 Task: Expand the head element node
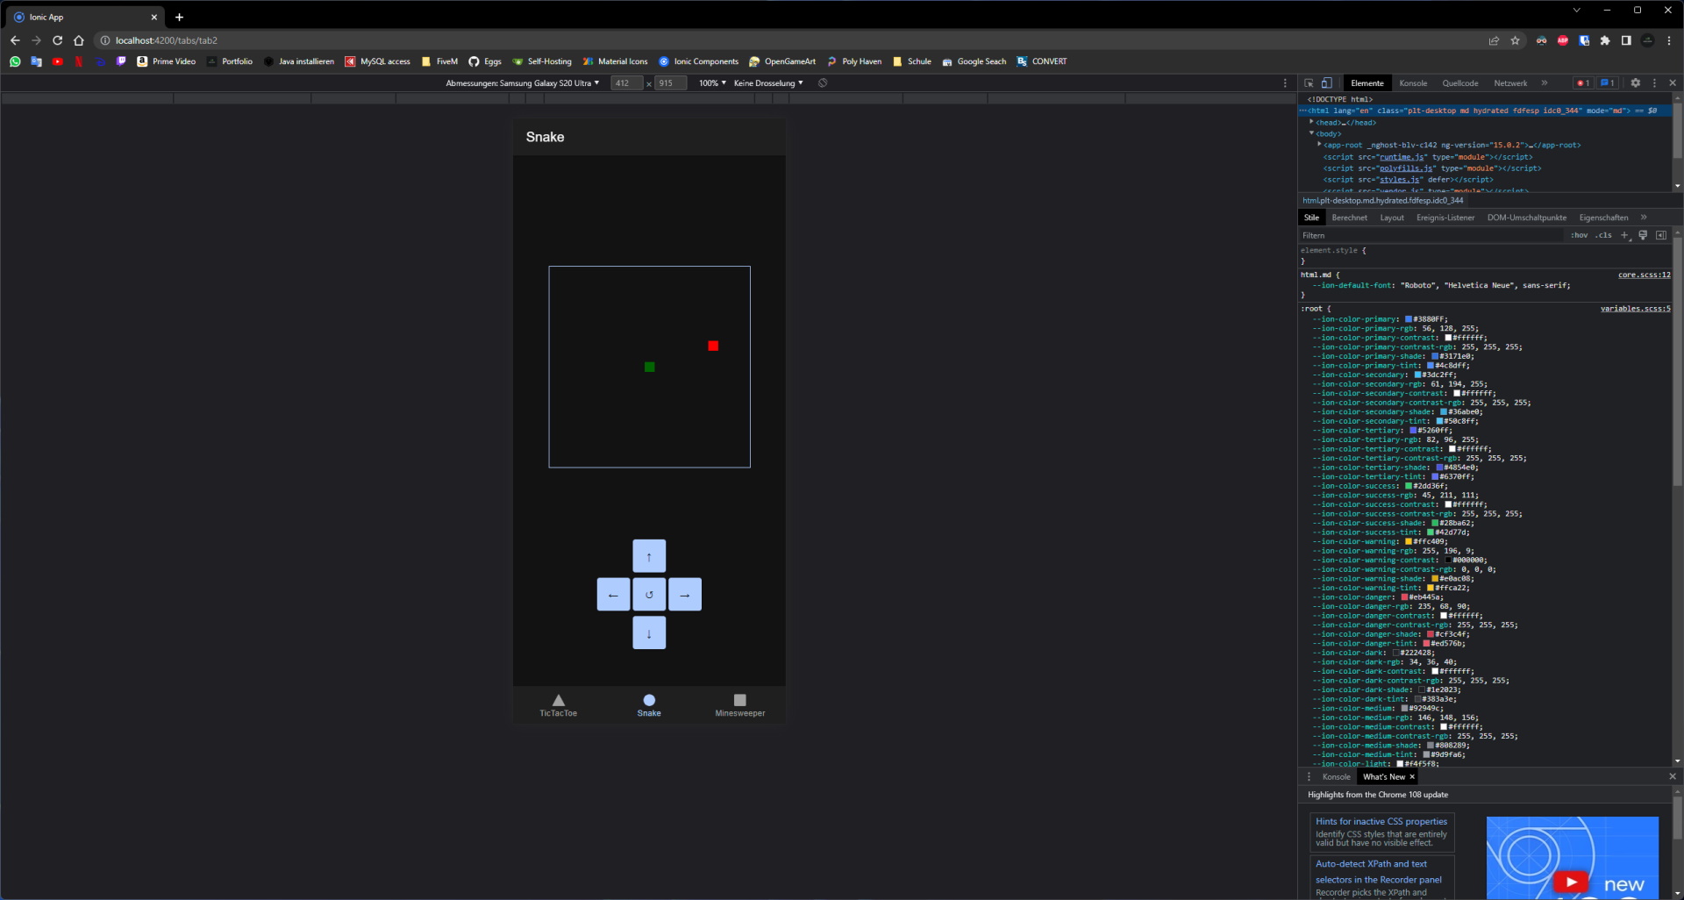point(1311,122)
